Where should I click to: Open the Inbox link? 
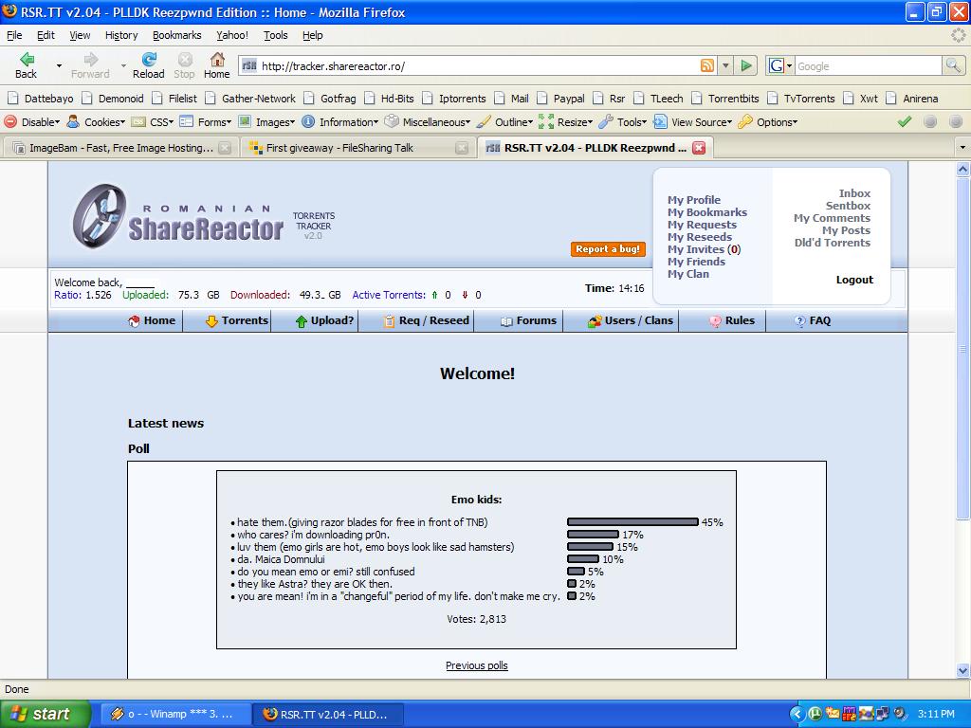point(854,193)
